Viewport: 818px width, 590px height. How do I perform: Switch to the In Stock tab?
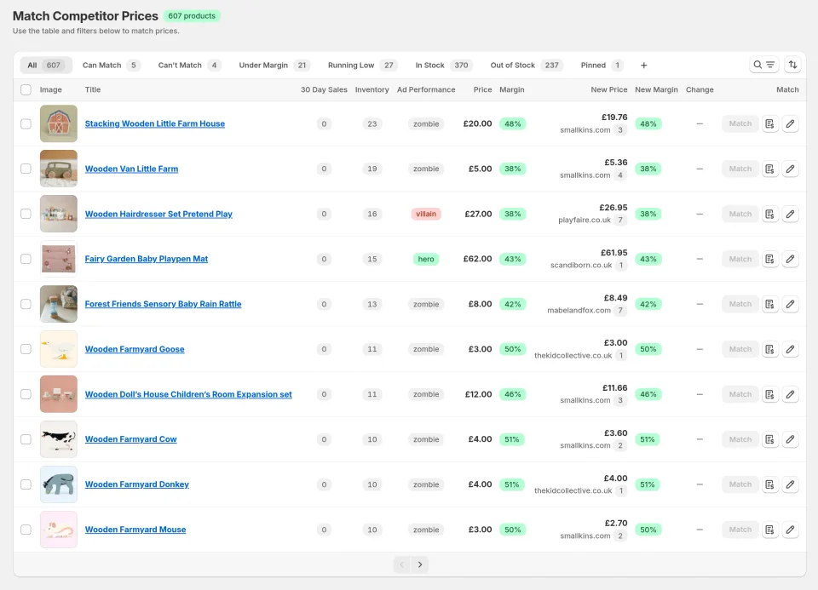click(443, 66)
